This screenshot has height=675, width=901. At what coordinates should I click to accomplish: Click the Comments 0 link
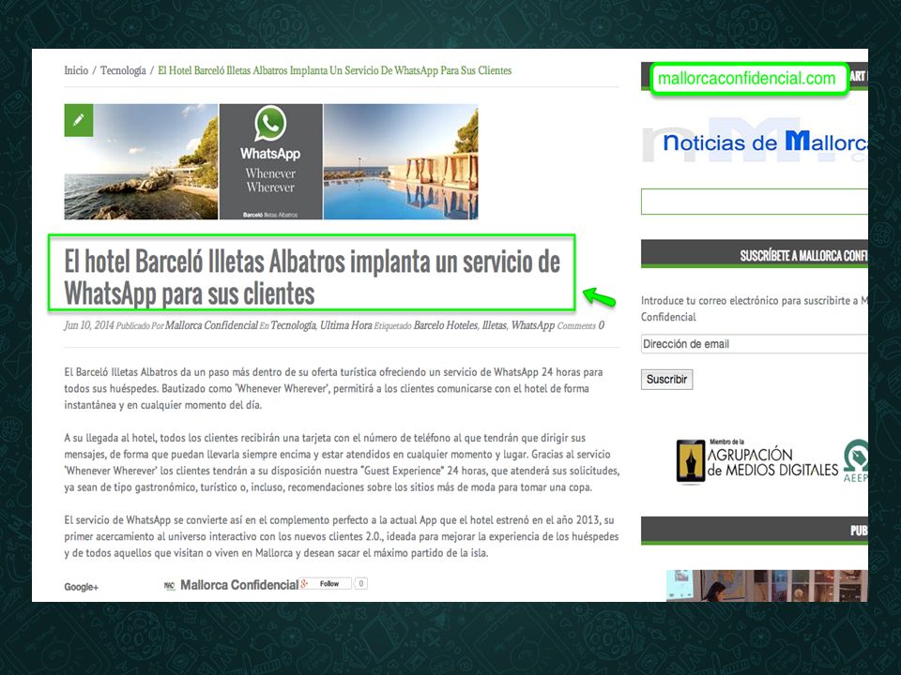(580, 325)
